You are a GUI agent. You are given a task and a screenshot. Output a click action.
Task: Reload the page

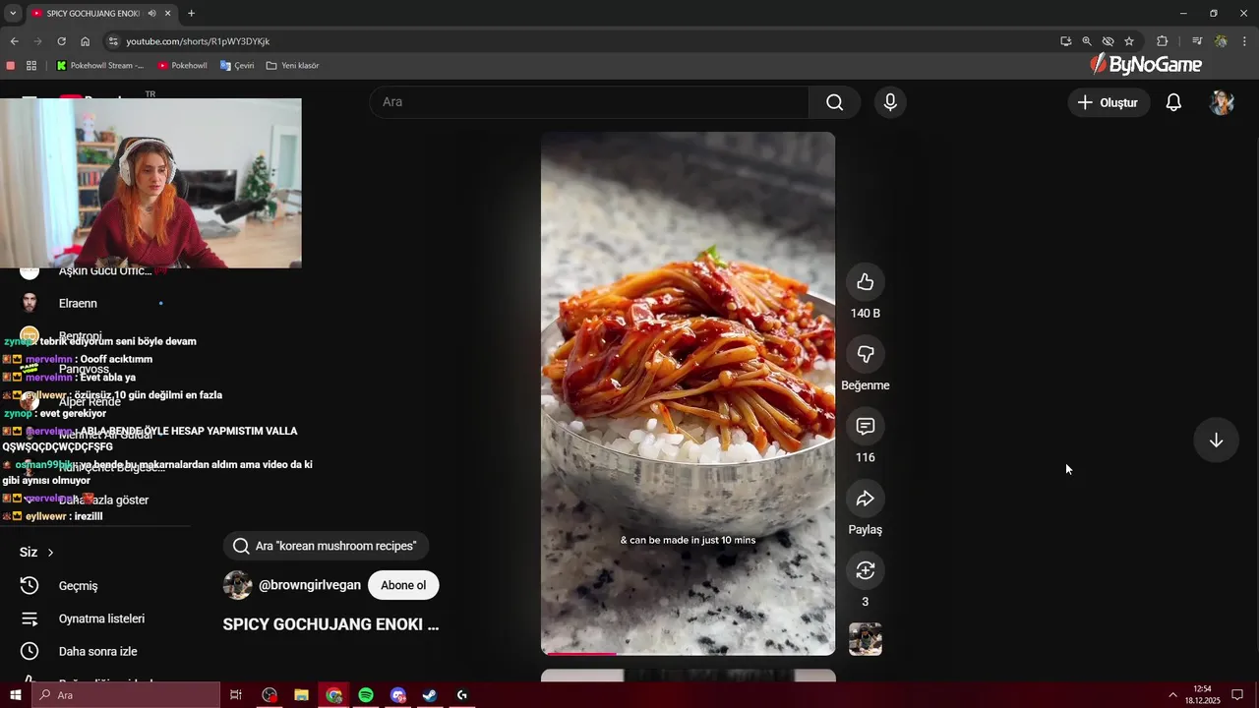[x=61, y=41]
